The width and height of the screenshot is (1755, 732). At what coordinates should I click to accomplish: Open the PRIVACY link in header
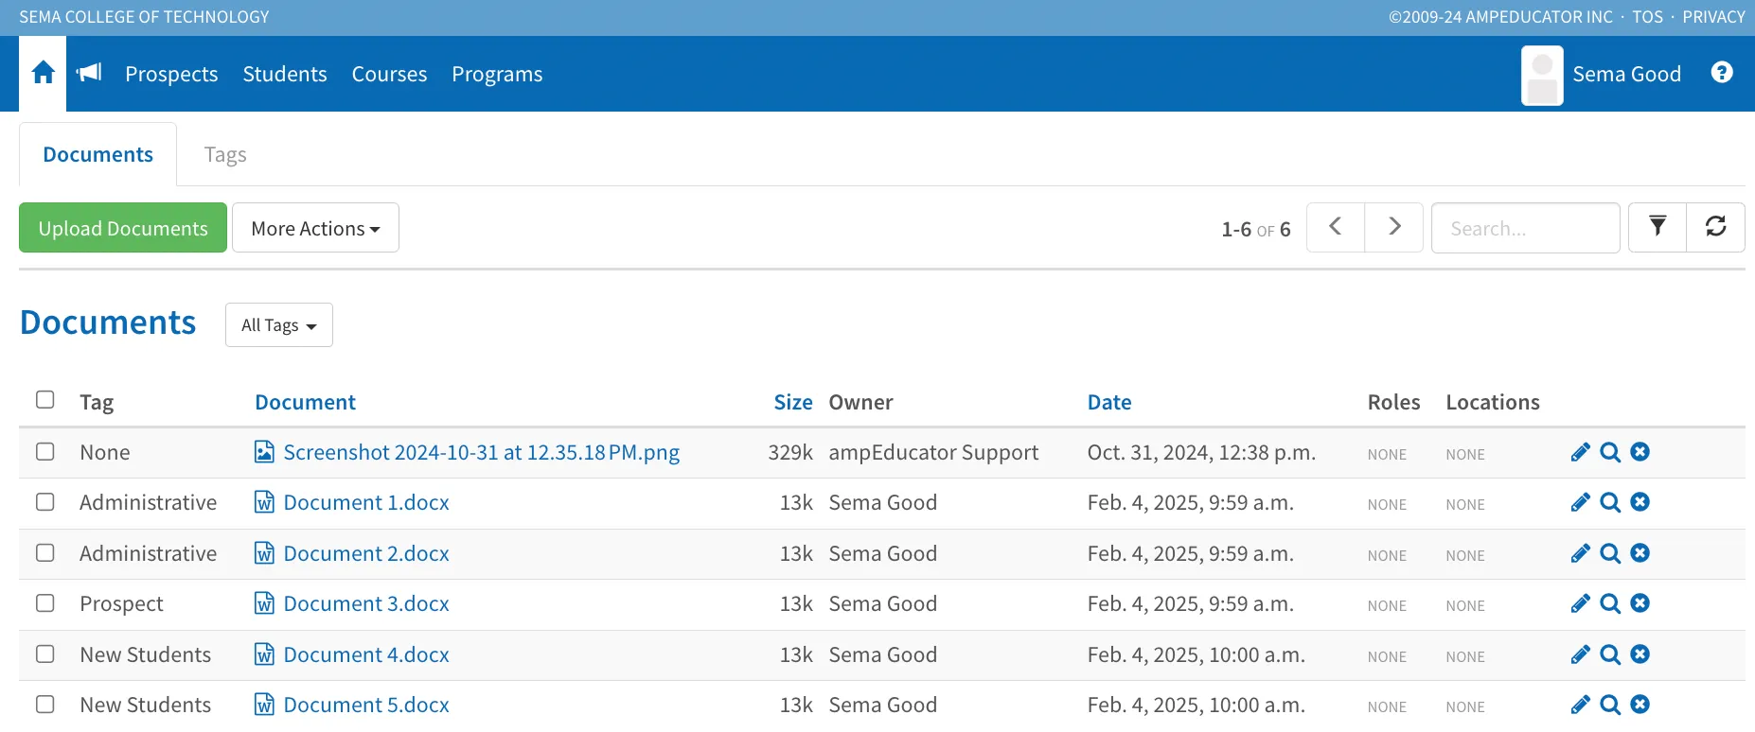(1713, 17)
